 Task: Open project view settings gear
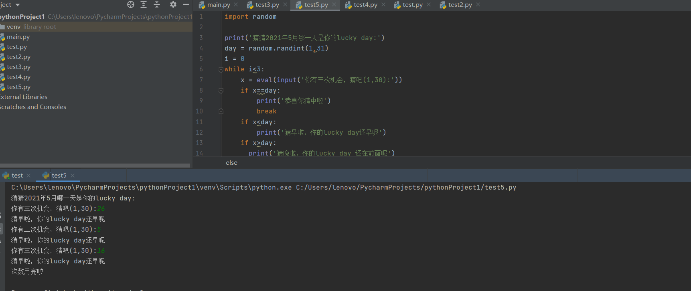click(173, 4)
